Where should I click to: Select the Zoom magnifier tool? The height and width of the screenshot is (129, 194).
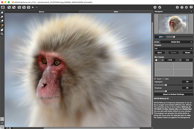(2, 34)
